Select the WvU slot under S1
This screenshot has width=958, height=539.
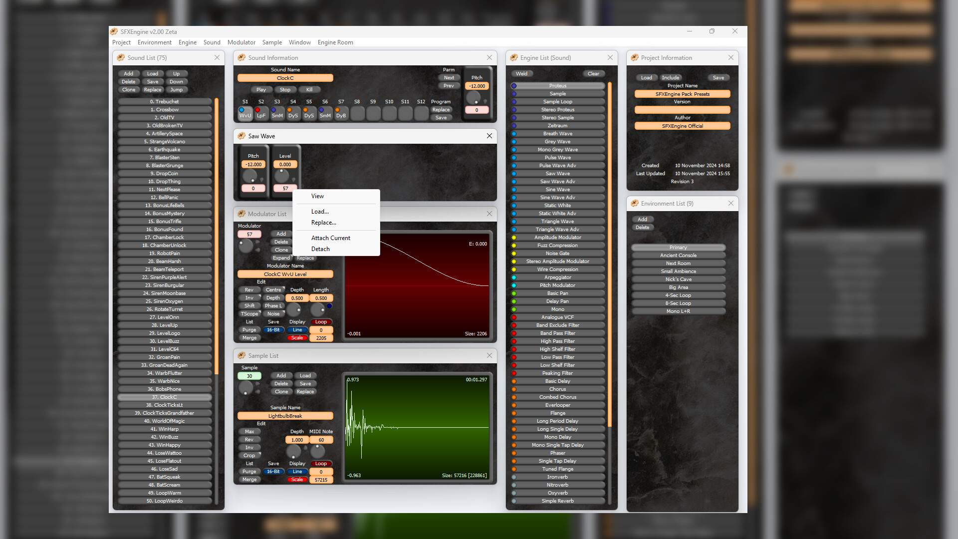(x=245, y=114)
